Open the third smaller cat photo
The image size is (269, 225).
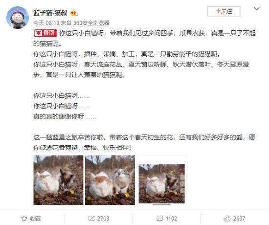pyautogui.click(x=161, y=183)
